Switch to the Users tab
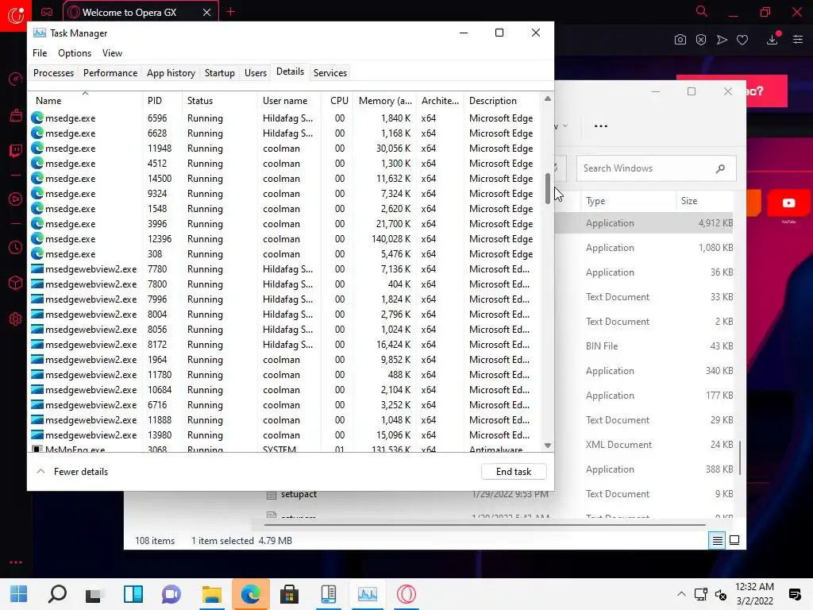This screenshot has width=813, height=610. pos(256,72)
